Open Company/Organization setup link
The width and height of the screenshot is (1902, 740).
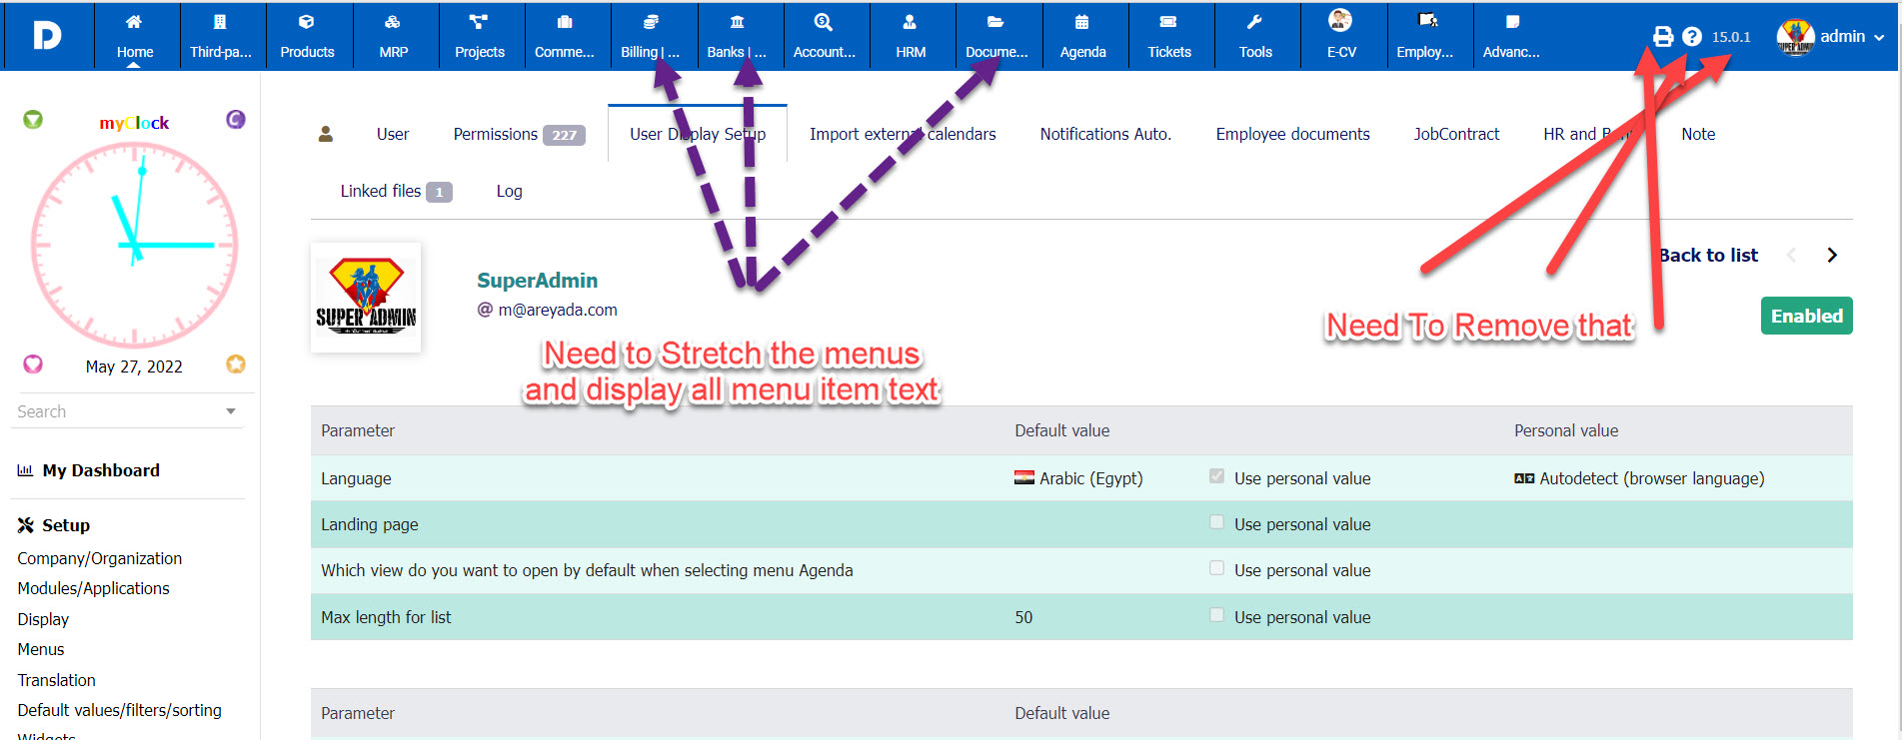(100, 558)
